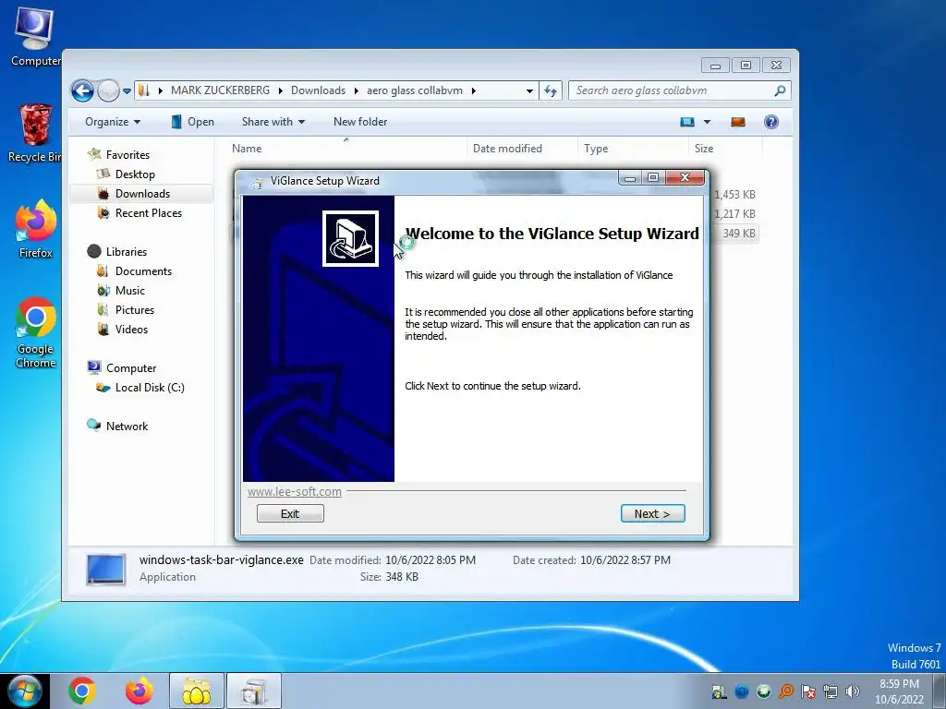946x709 pixels.
Task: Select the Firefox desktop shortcut
Action: [x=35, y=229]
